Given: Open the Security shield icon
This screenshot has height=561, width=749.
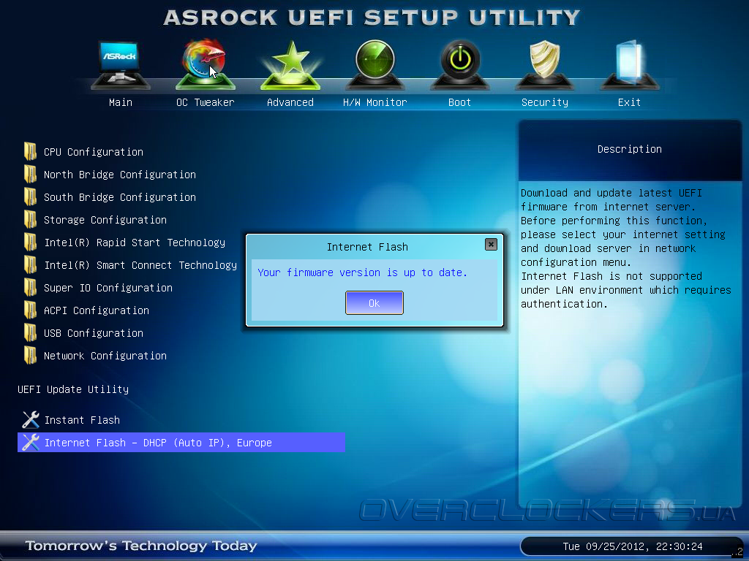Looking at the screenshot, I should coord(544,65).
